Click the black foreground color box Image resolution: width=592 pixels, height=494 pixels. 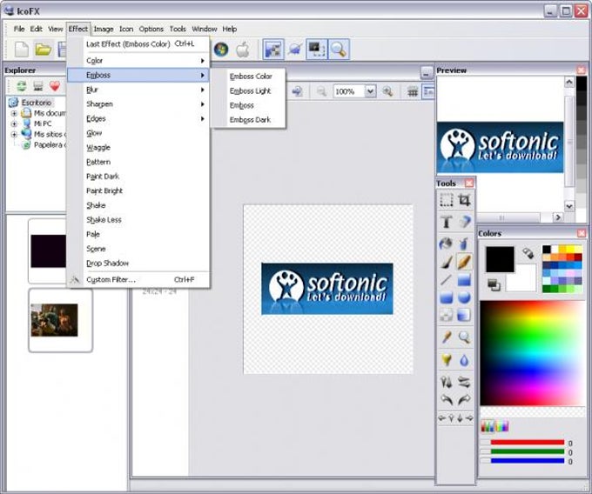[x=500, y=259]
